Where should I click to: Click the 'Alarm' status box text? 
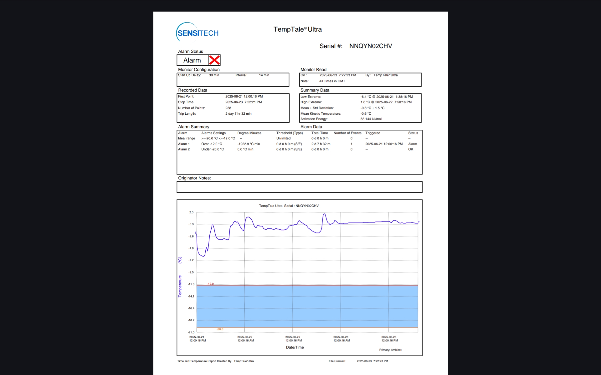tap(192, 60)
